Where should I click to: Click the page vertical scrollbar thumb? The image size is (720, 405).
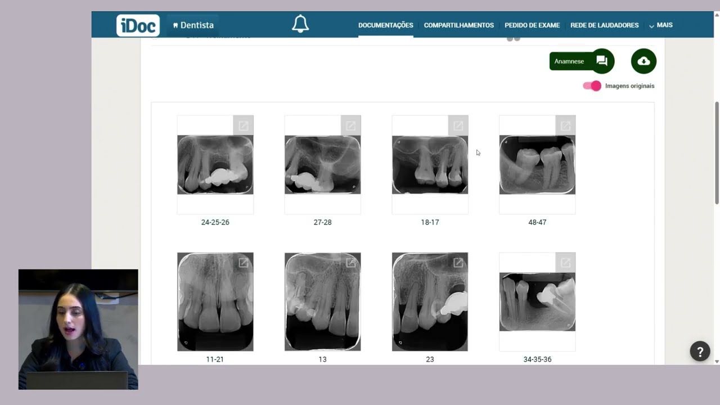[717, 153]
